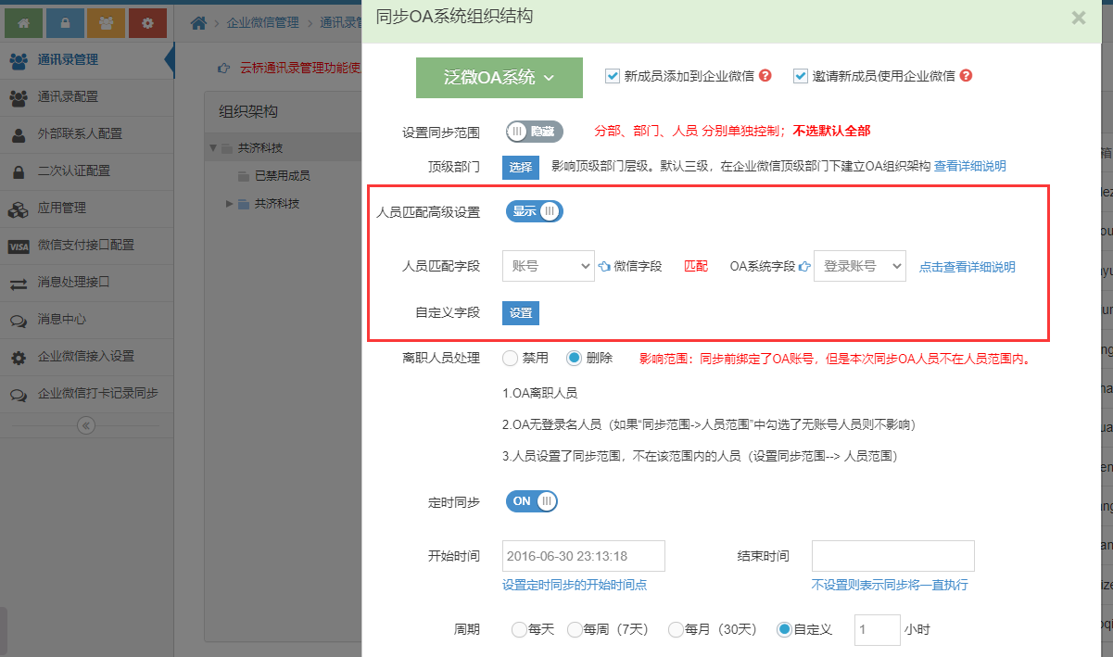This screenshot has height=657, width=1113.
Task: Click the home icon in the breadcrumb
Action: [198, 23]
